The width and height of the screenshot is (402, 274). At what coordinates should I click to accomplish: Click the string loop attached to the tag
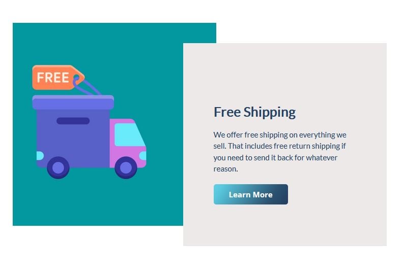click(87, 86)
